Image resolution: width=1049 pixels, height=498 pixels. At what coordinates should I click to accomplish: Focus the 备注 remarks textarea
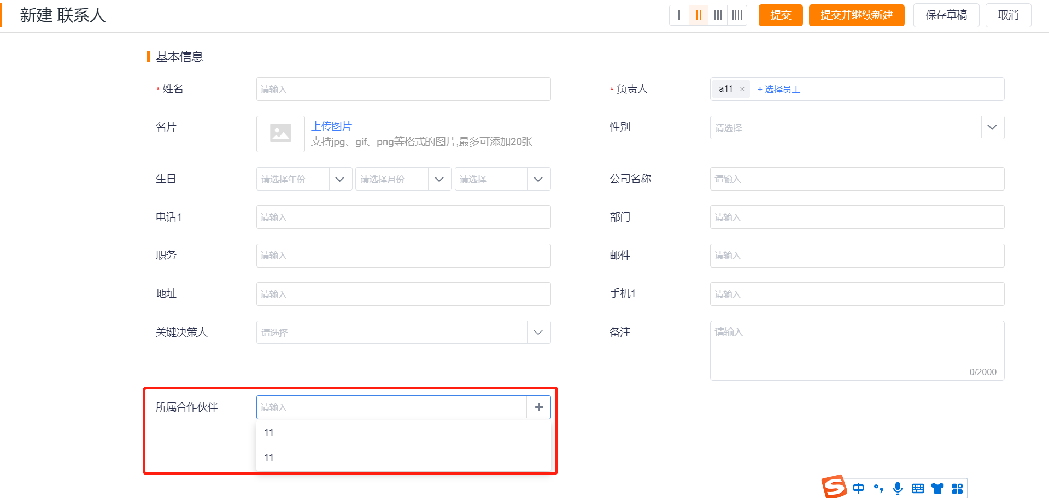857,350
